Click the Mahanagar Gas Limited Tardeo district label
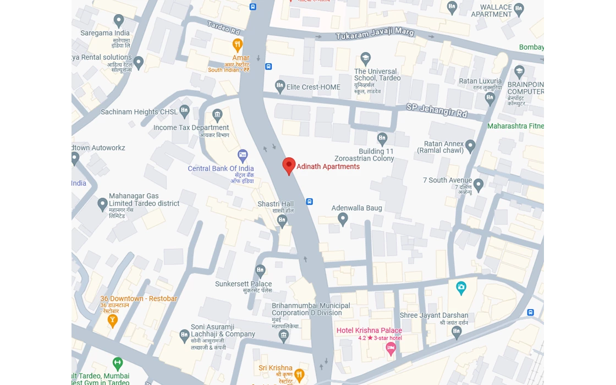 (144, 200)
